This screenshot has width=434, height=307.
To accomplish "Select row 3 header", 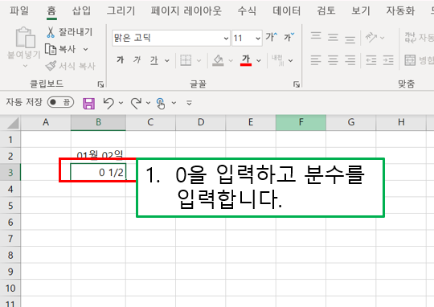I will tap(10, 173).
